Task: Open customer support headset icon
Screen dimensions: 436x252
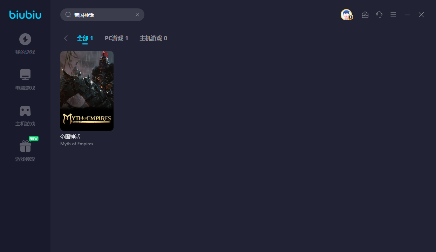Action: coord(379,15)
